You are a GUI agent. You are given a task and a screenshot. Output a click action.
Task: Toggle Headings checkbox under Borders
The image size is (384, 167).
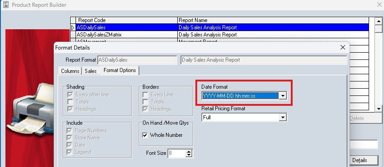point(145,109)
